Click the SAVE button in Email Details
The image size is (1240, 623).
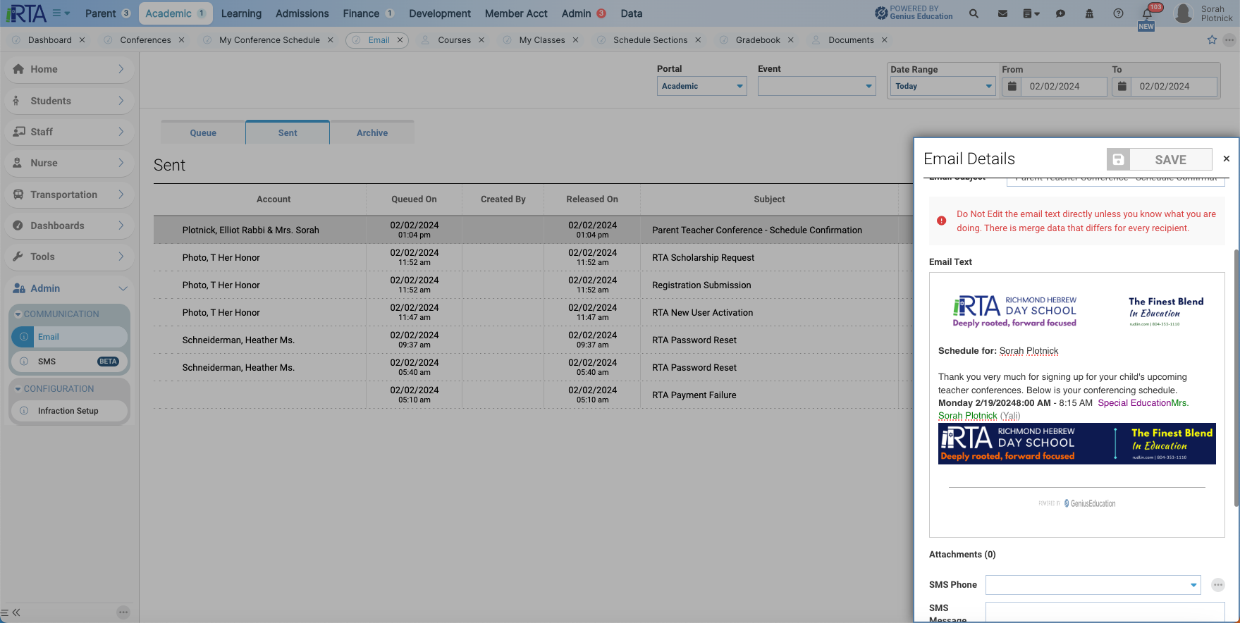pos(1170,159)
